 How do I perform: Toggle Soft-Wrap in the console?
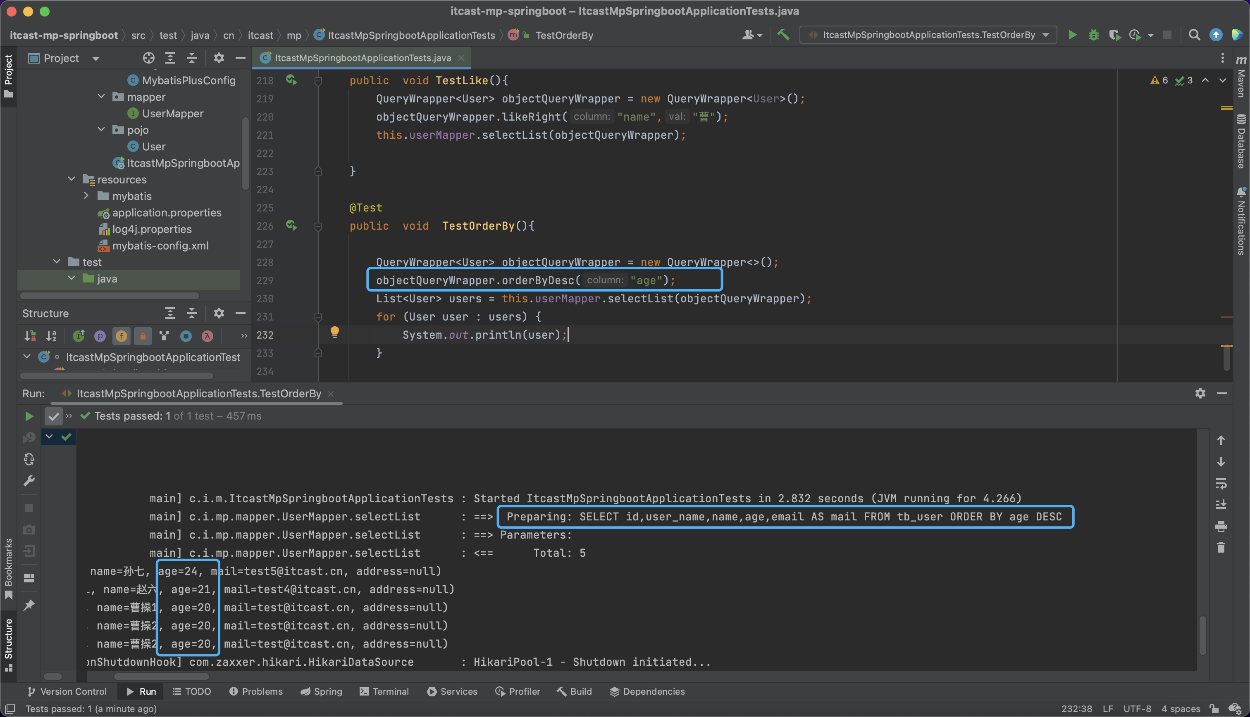tap(1221, 483)
